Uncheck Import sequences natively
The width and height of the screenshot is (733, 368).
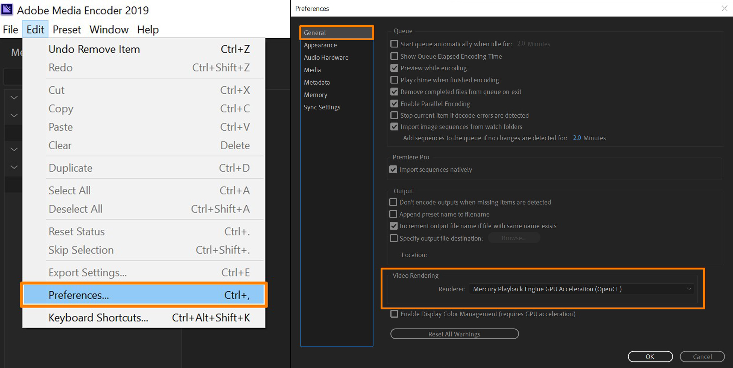[x=393, y=170]
